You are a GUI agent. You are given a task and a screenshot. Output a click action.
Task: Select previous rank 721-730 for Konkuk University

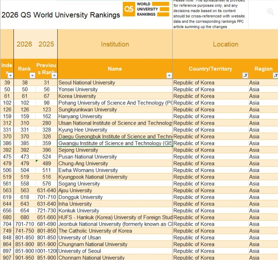[x=47, y=211]
